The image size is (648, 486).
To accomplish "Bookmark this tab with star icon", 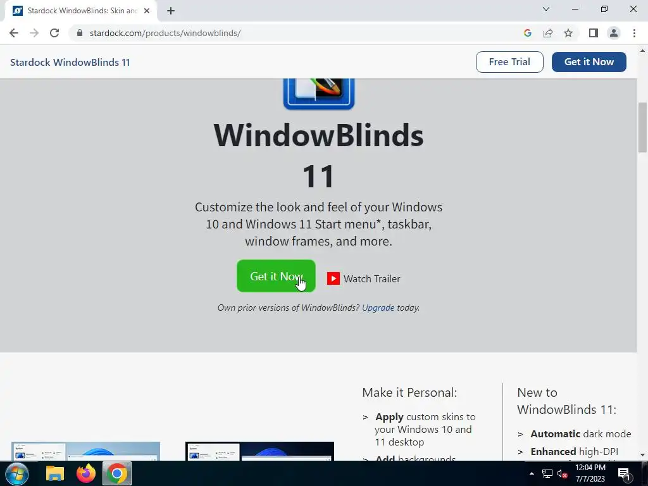I will click(x=568, y=33).
